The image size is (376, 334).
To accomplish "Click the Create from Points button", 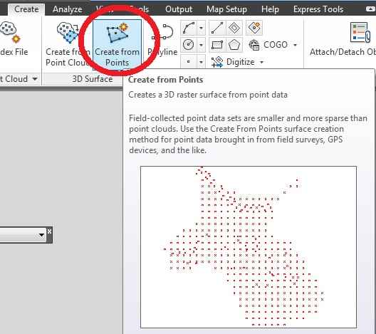I will pos(117,45).
